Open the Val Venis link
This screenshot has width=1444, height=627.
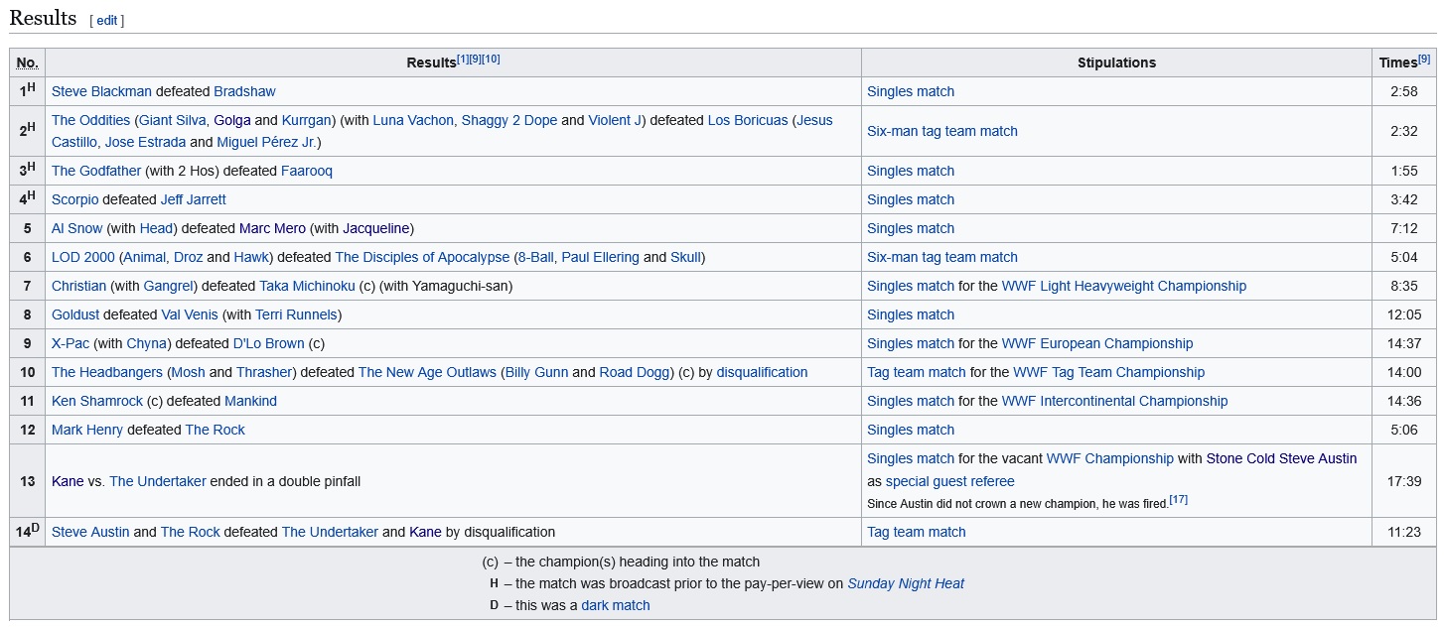pos(189,314)
